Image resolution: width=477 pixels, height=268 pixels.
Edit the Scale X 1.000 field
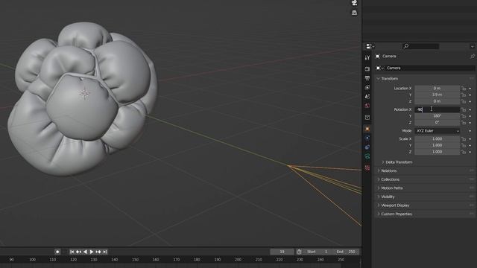(x=437, y=139)
